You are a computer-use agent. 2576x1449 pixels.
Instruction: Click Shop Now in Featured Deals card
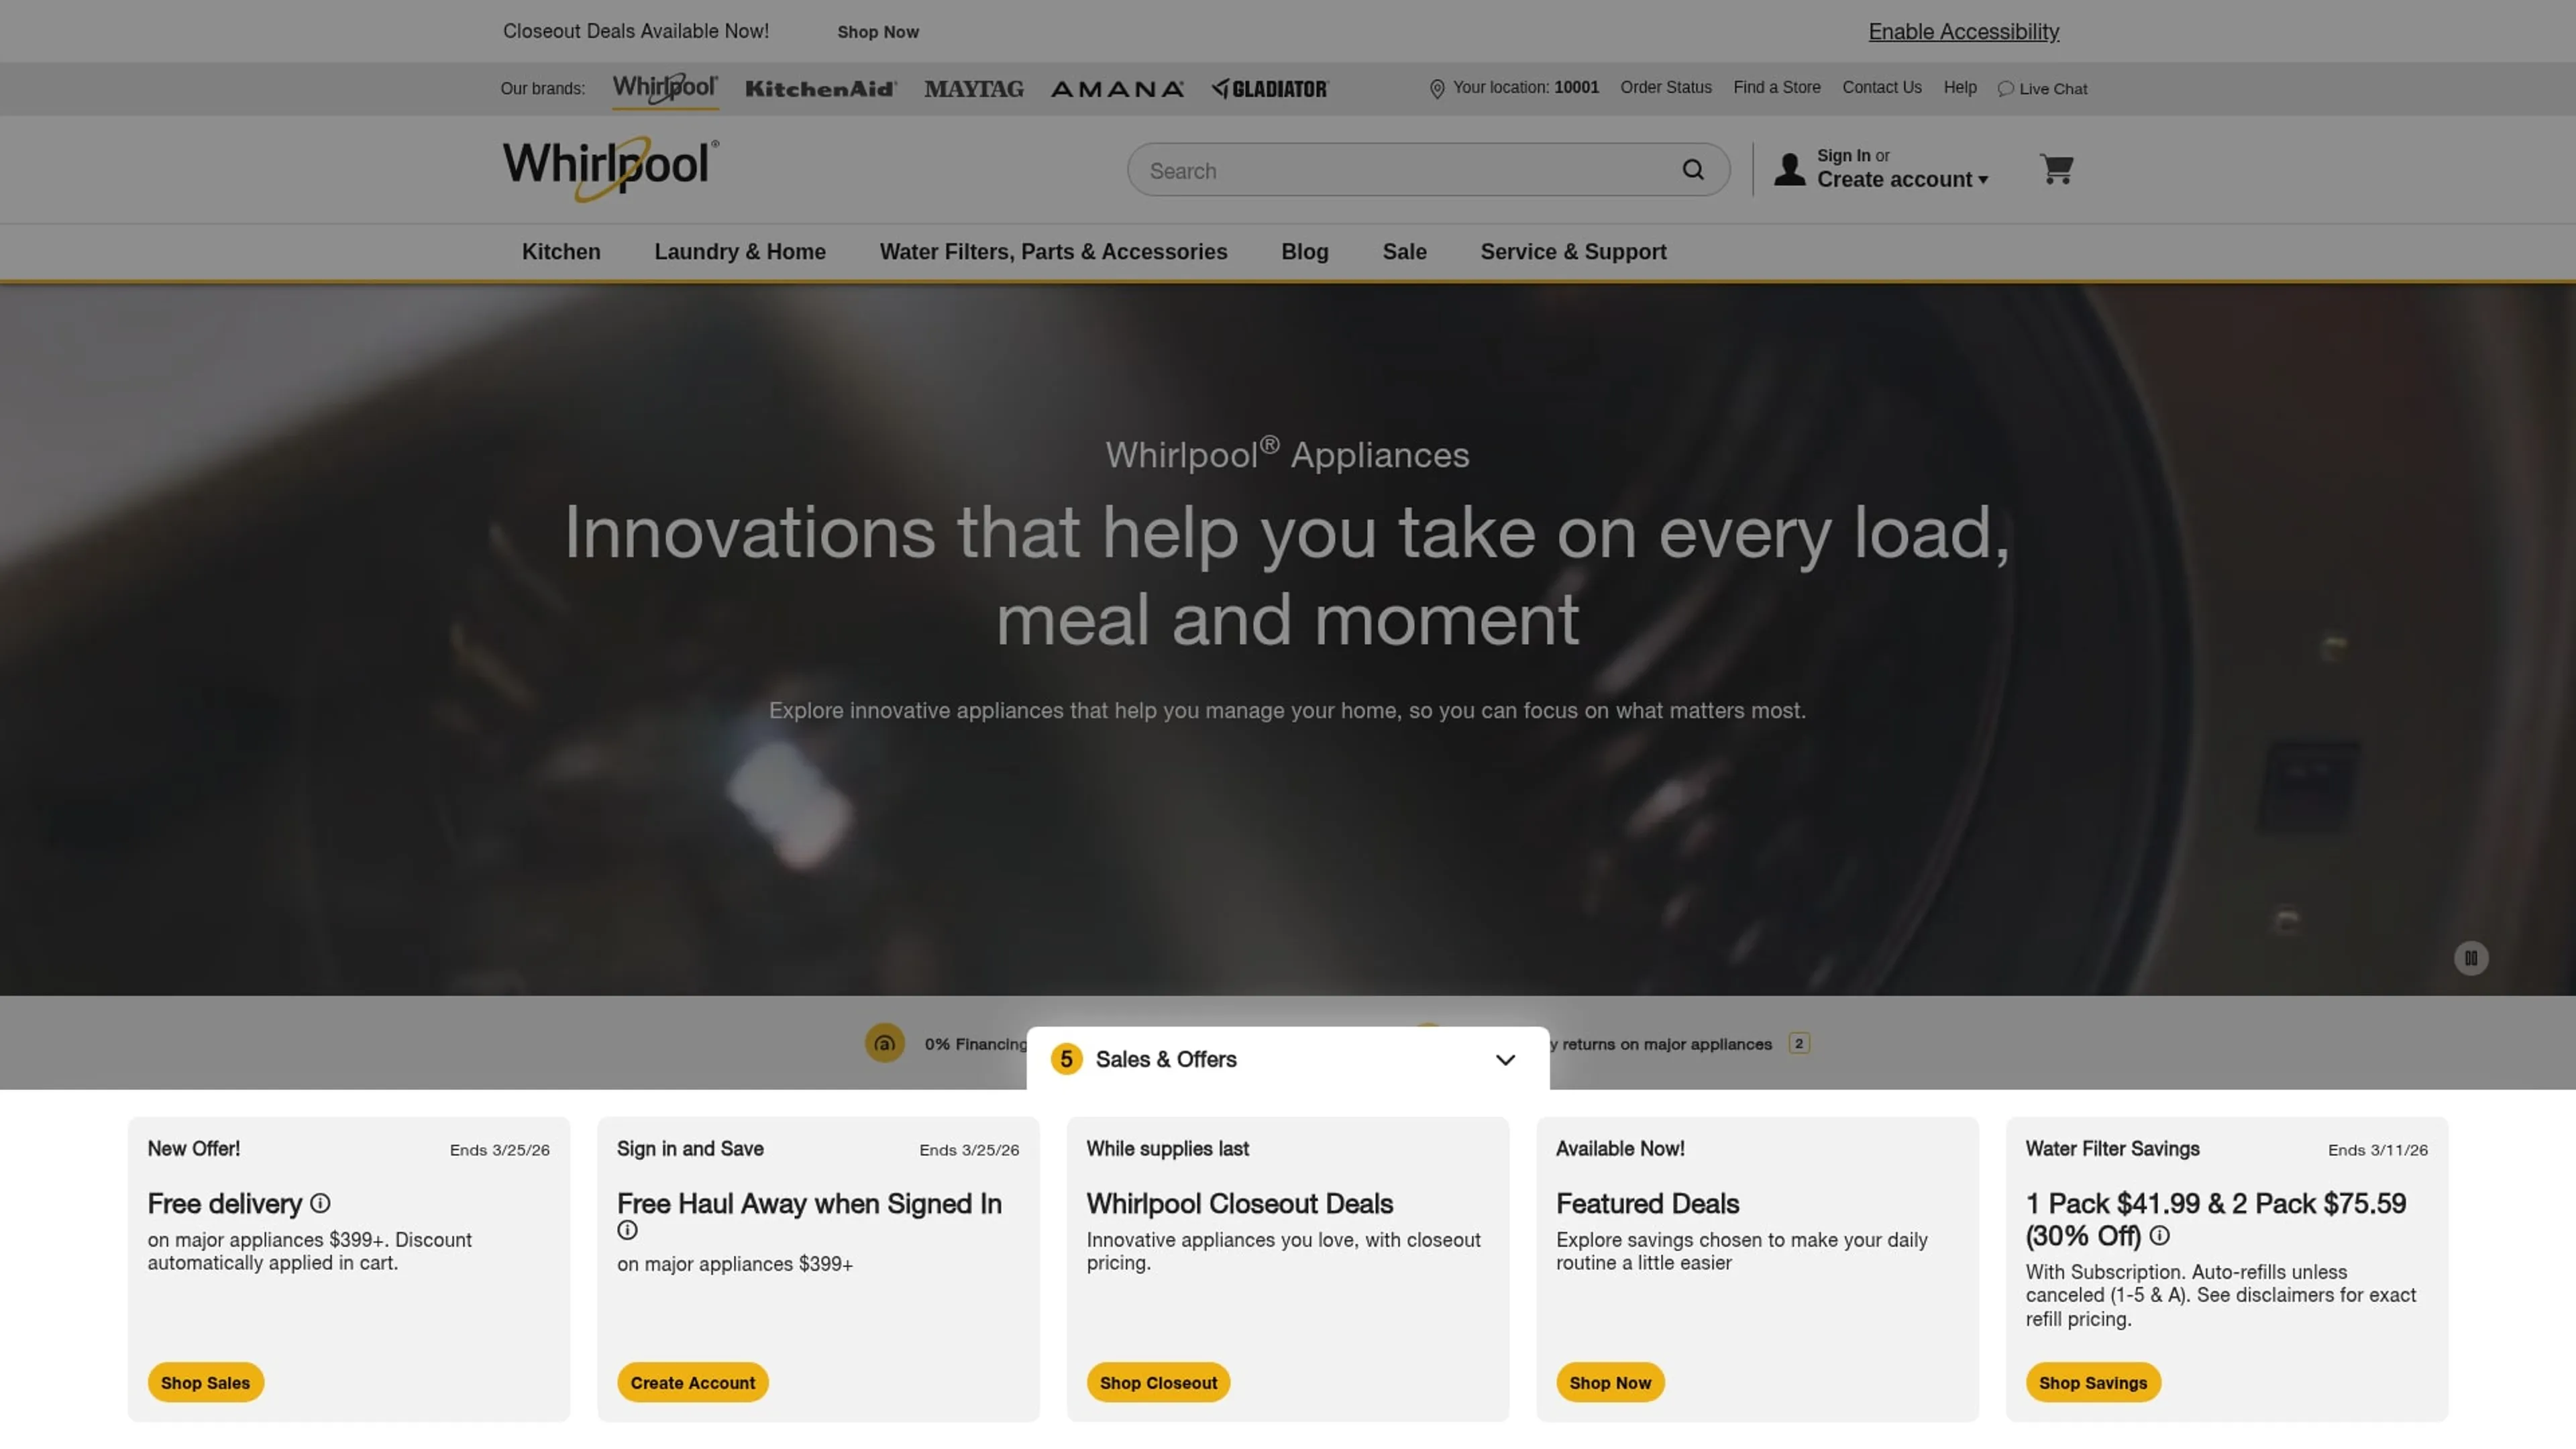(x=1610, y=1382)
